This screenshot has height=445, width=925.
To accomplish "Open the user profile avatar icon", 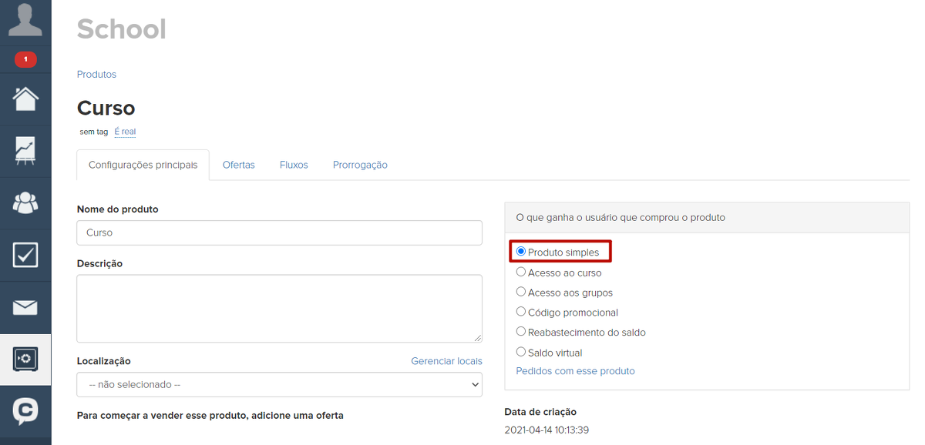I will tap(25, 20).
